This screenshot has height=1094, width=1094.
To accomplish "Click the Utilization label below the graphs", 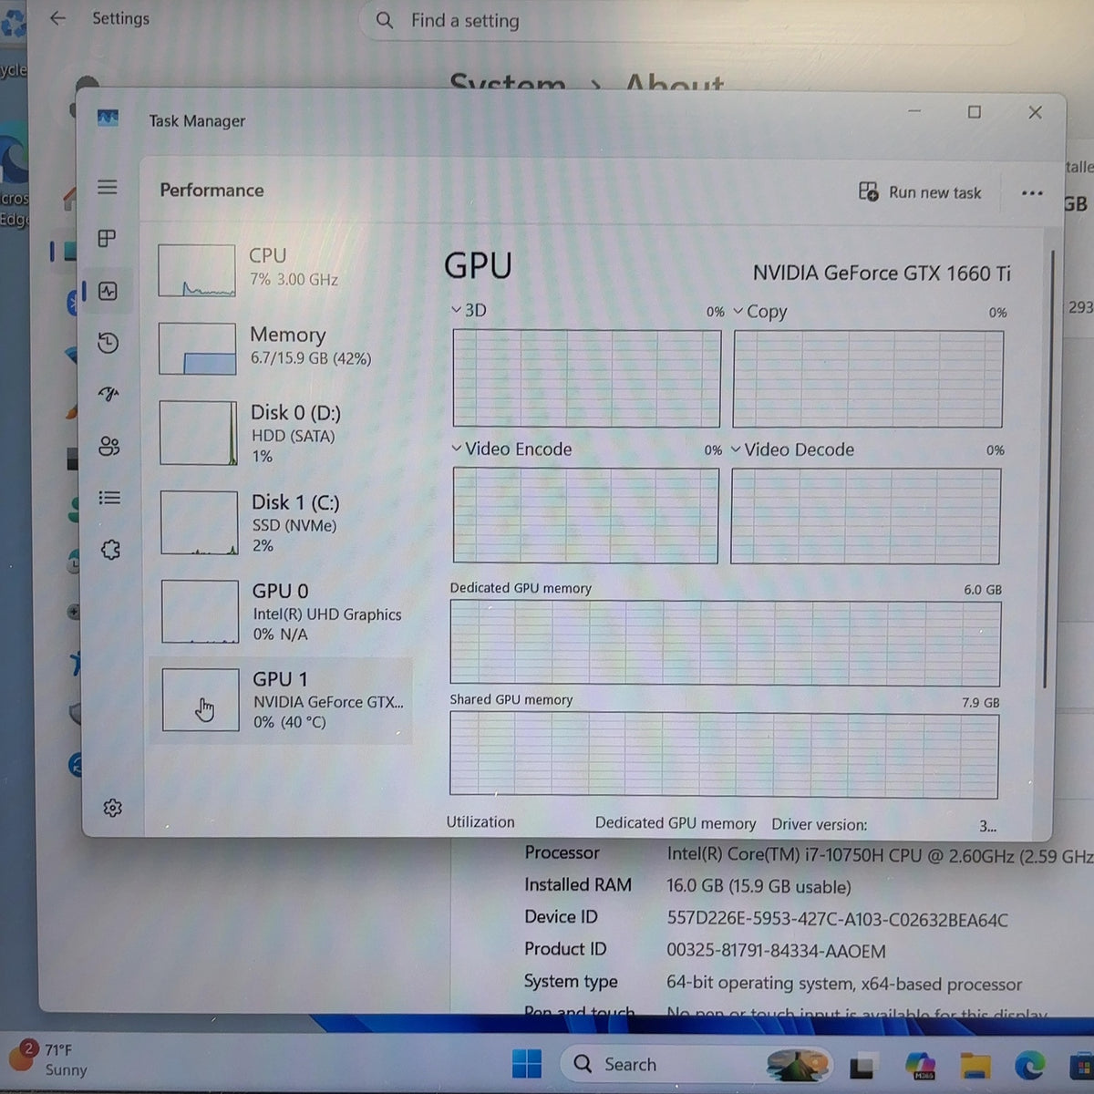I will [x=480, y=821].
